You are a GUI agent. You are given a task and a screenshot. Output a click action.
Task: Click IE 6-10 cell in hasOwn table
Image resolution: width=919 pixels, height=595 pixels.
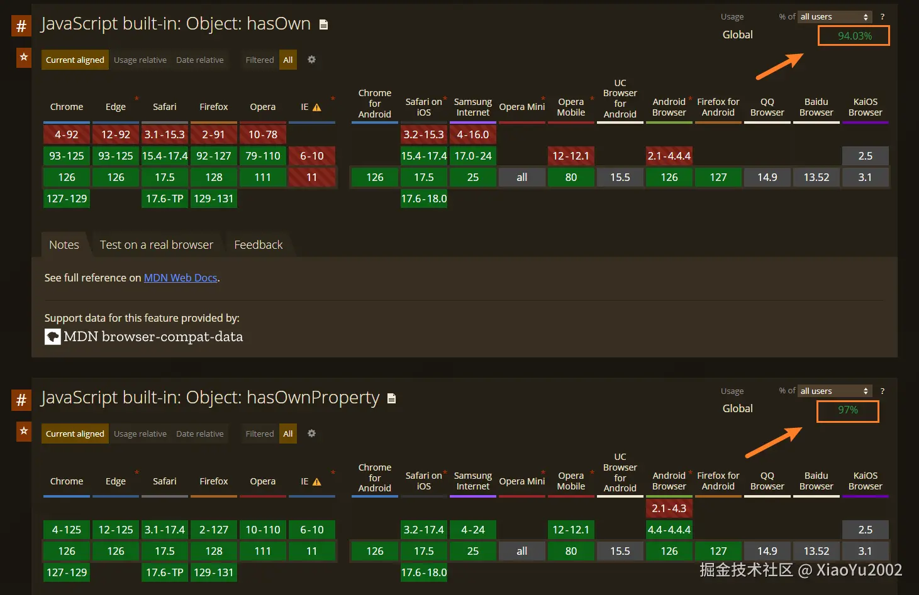point(312,156)
